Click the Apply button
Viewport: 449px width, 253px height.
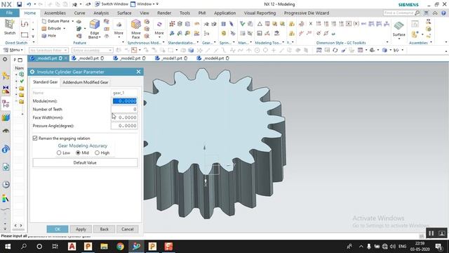(81, 229)
